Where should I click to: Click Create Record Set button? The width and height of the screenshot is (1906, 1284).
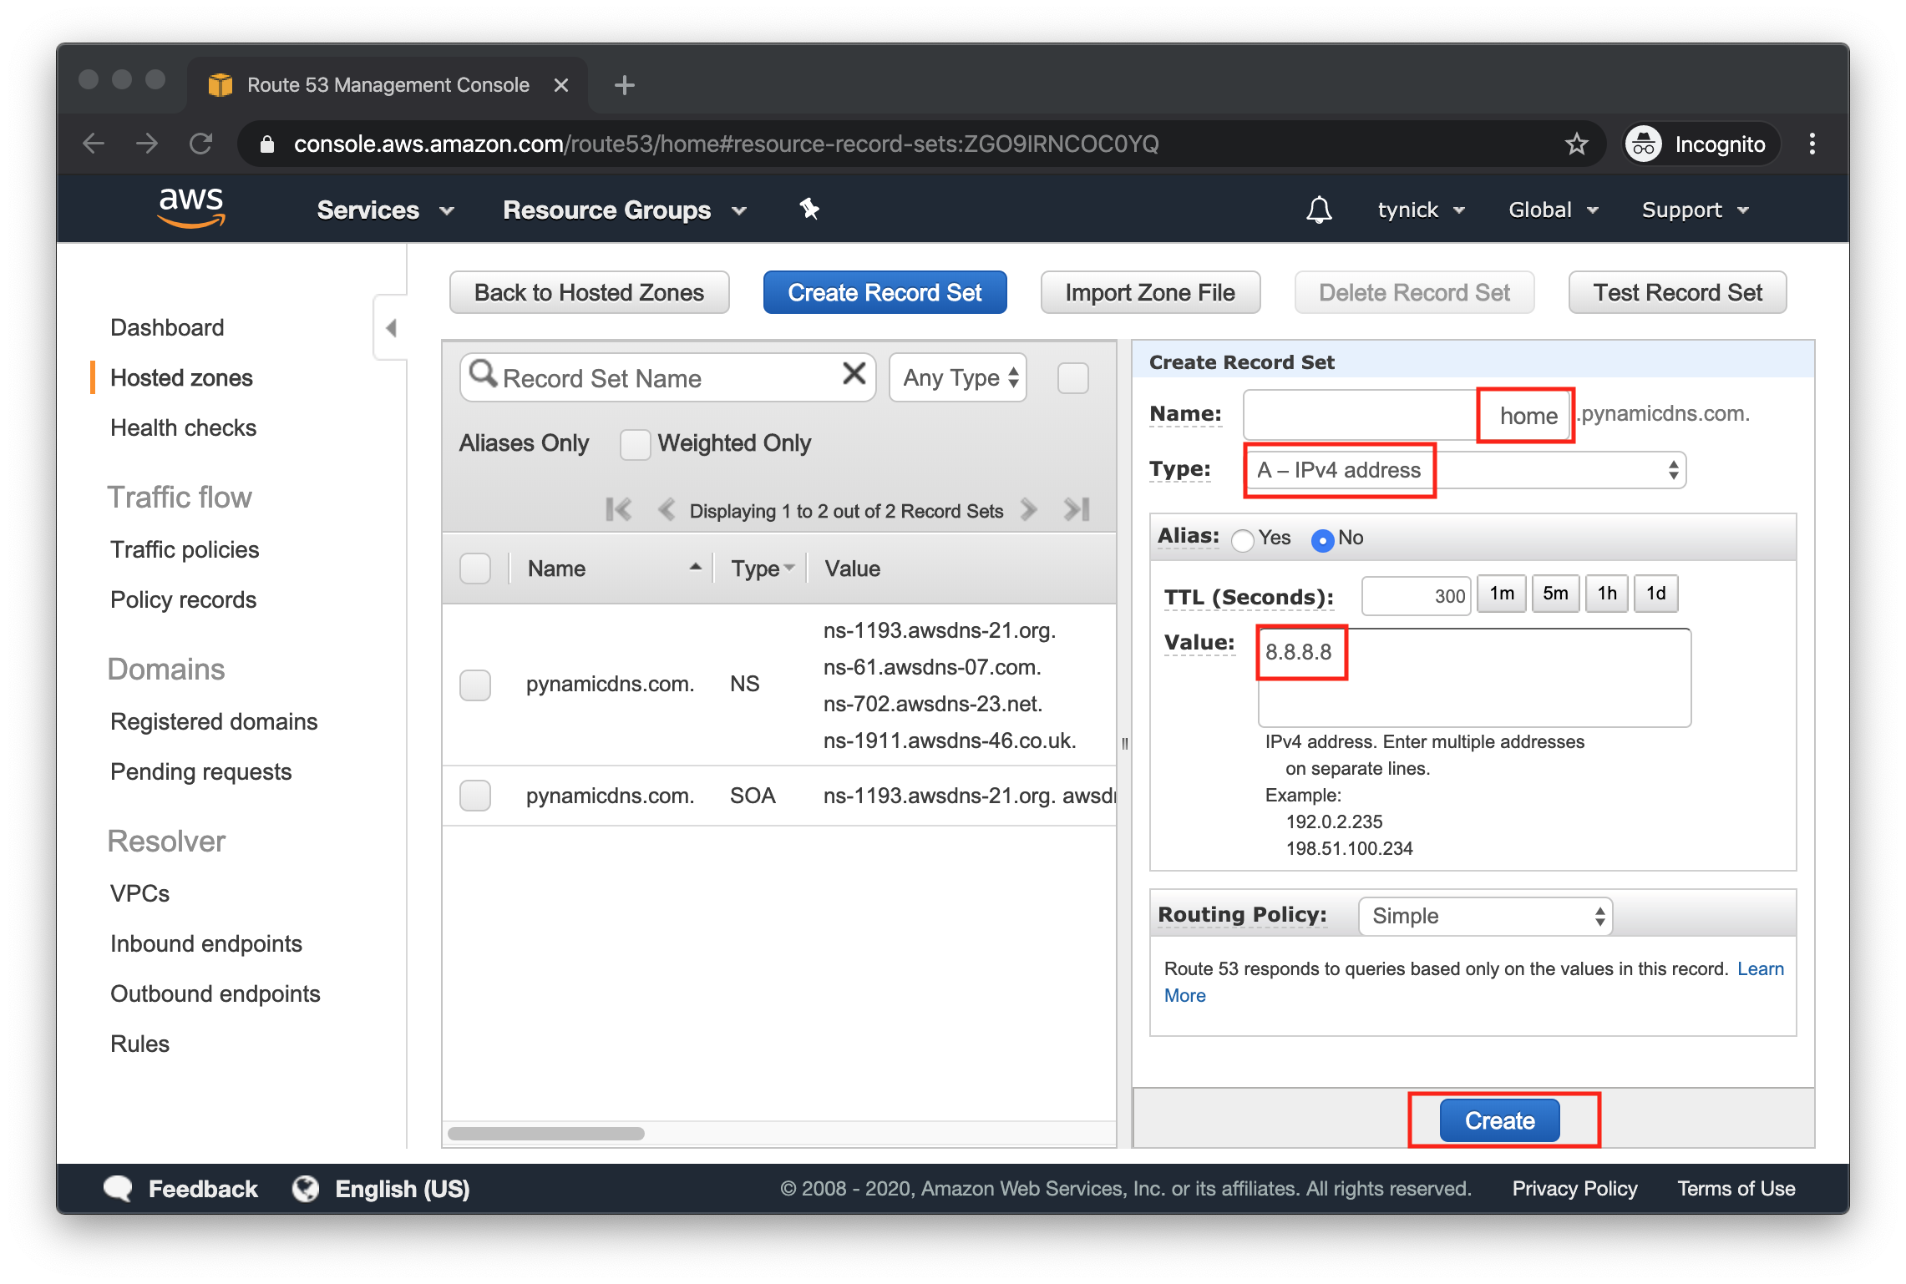[x=885, y=292]
